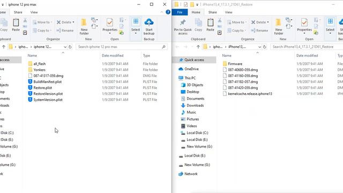Select This PC in the right window sidebar
The height and width of the screenshot is (193, 343).
pyautogui.click(x=190, y=78)
